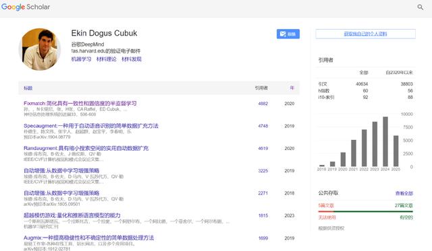Click the 2022 bar in citations chart
The height and width of the screenshot is (251, 432).
(364, 148)
